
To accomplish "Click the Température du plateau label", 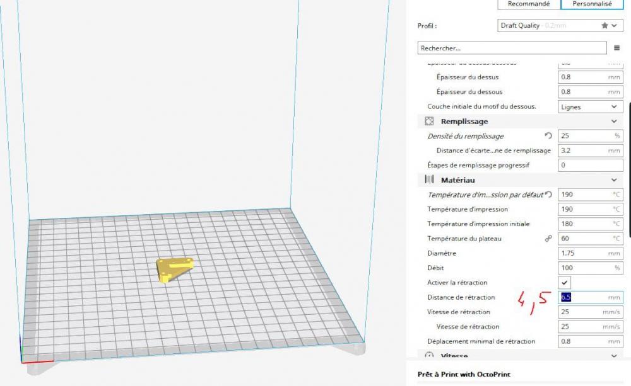I will tap(464, 239).
